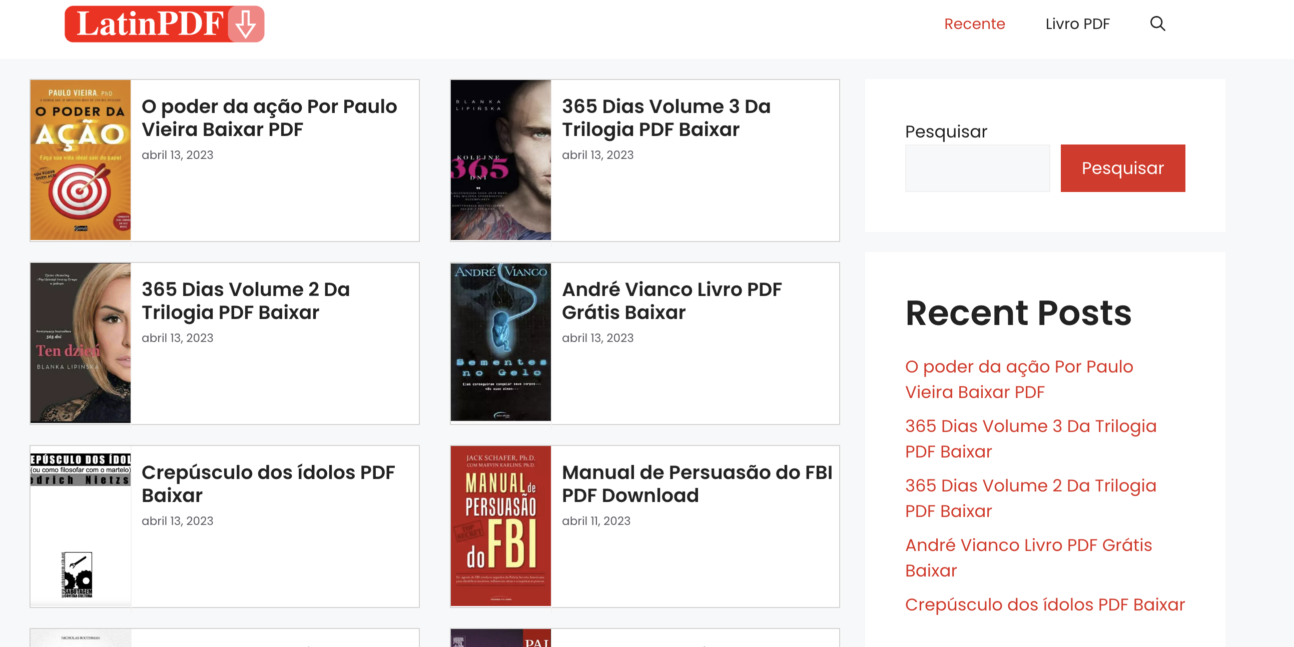Click the Sementes no Gelo book cover
Viewport: 1294px width, 647px height.
point(500,342)
